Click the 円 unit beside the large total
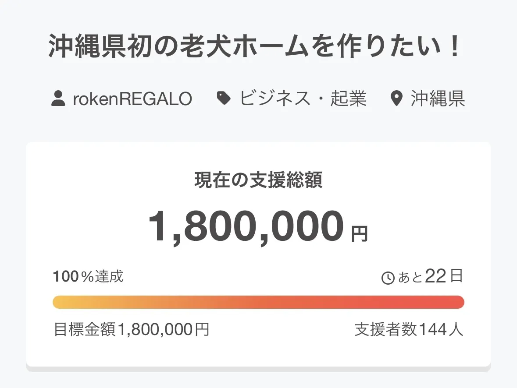 pyautogui.click(x=360, y=234)
